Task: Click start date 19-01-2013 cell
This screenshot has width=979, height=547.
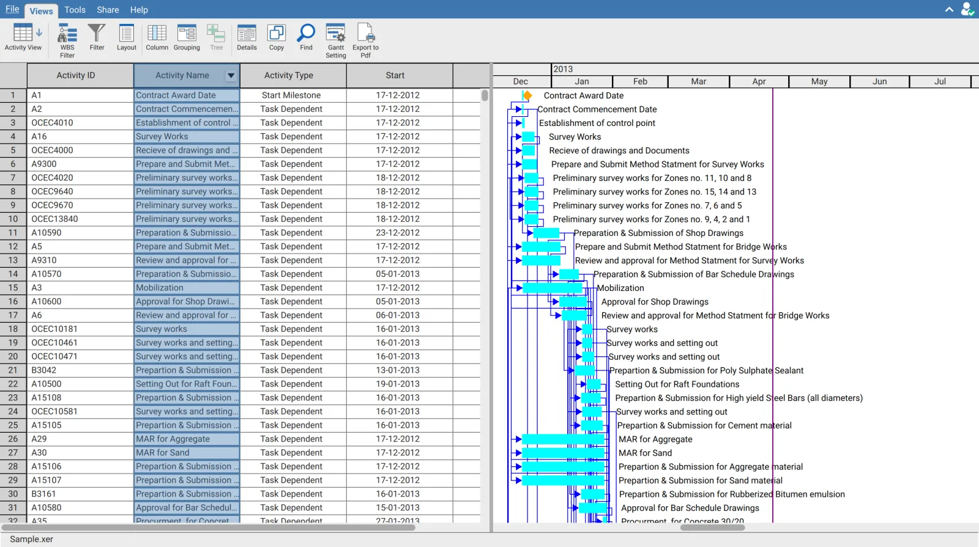Action: coord(400,384)
